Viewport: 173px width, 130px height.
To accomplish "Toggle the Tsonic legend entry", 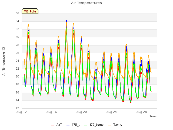I will coord(115,125).
